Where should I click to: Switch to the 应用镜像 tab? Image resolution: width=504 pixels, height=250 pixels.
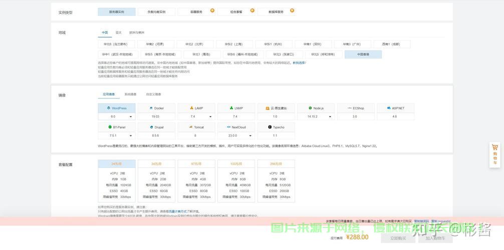(109, 94)
